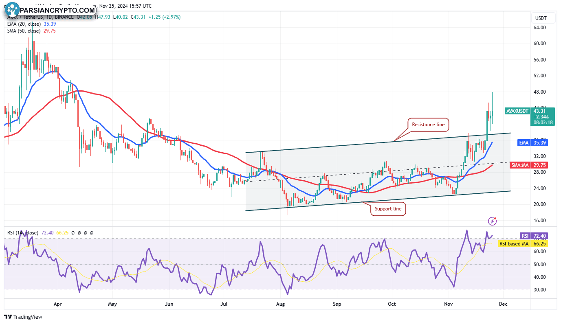Click the Jun label on time axis
561x324 pixels.
click(169, 304)
